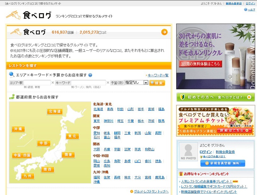
Task: Open the 福井 prefecture link
Action: pos(117,137)
